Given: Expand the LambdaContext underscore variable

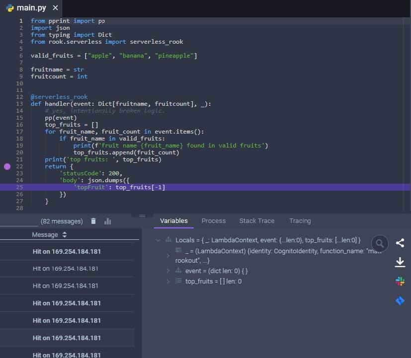Looking at the screenshot, I should [x=168, y=256].
